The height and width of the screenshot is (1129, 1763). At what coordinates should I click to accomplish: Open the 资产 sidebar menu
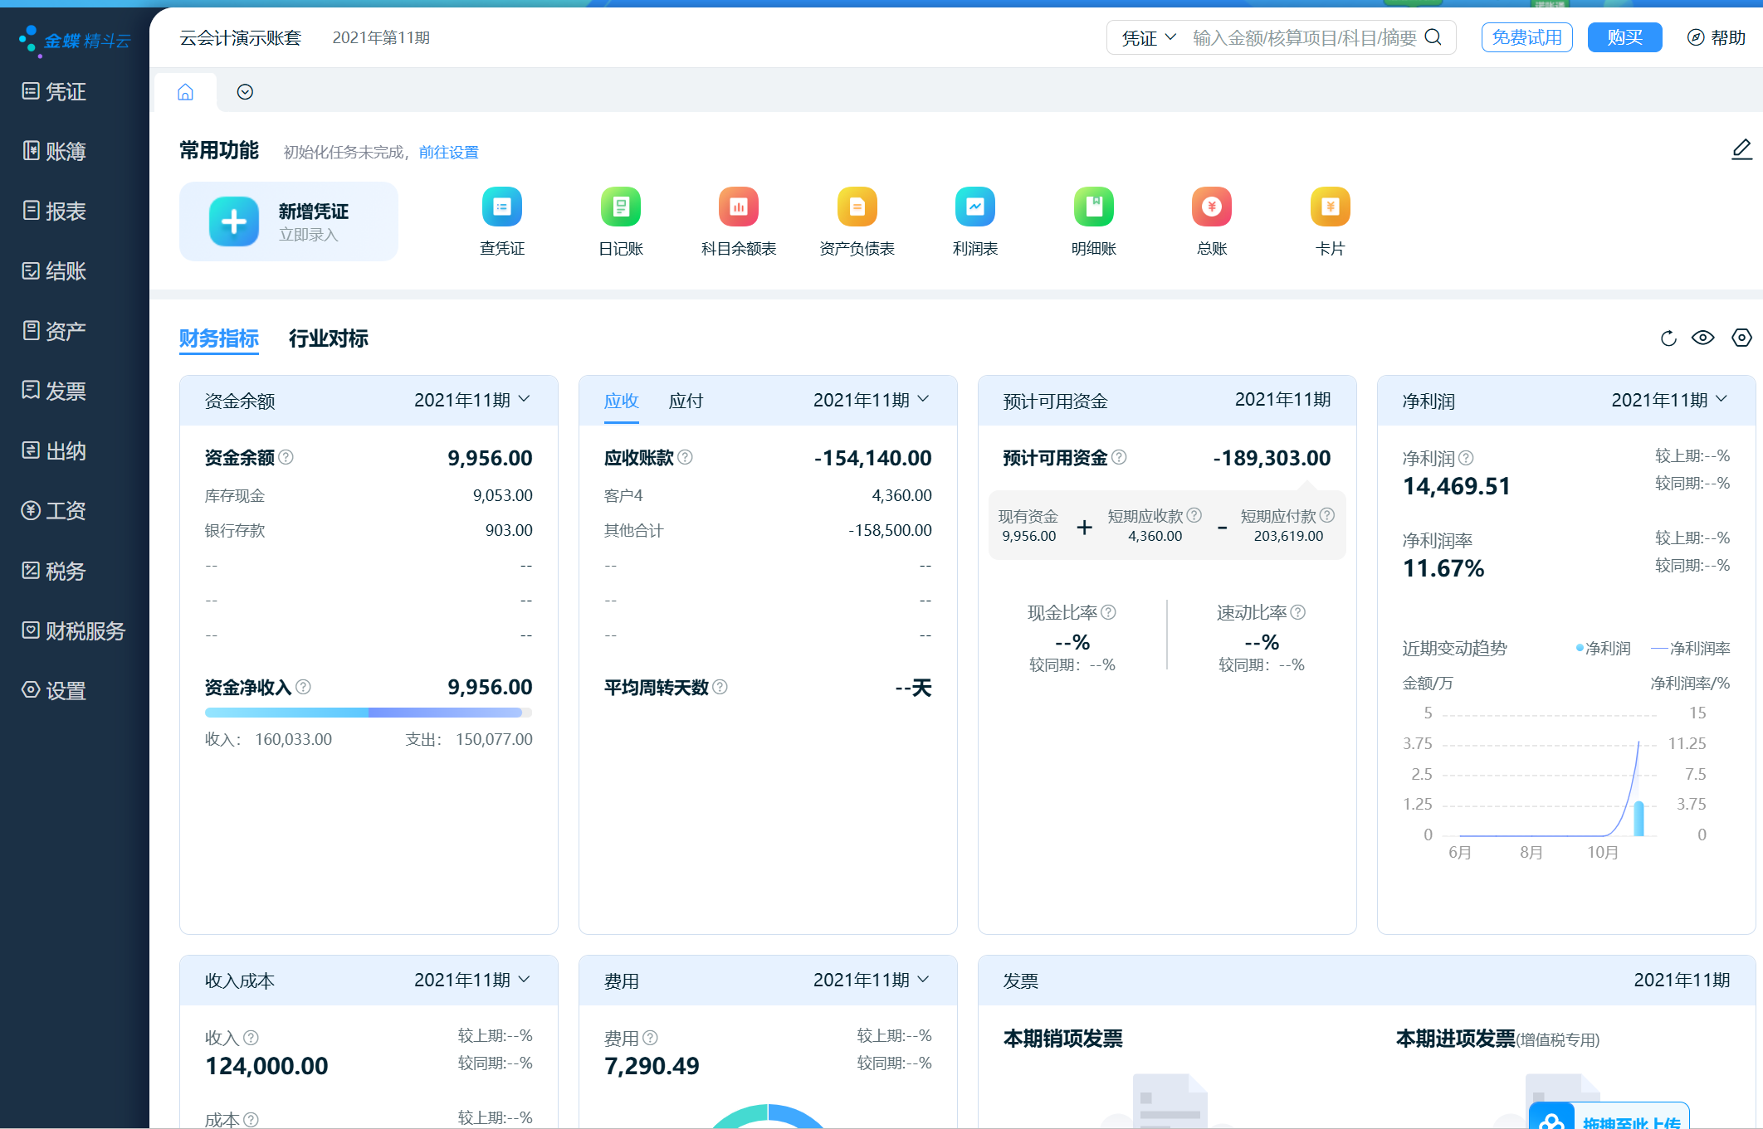click(55, 331)
